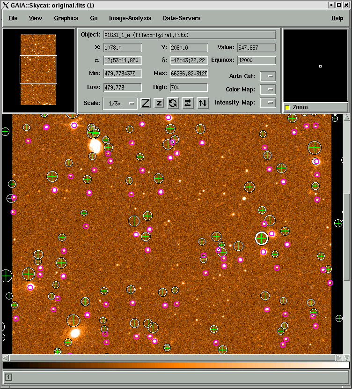Click the large Z zoom-in button

(146, 103)
